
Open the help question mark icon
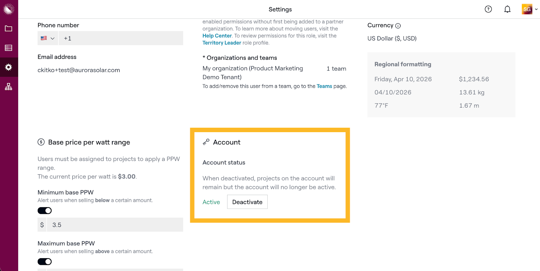click(488, 9)
